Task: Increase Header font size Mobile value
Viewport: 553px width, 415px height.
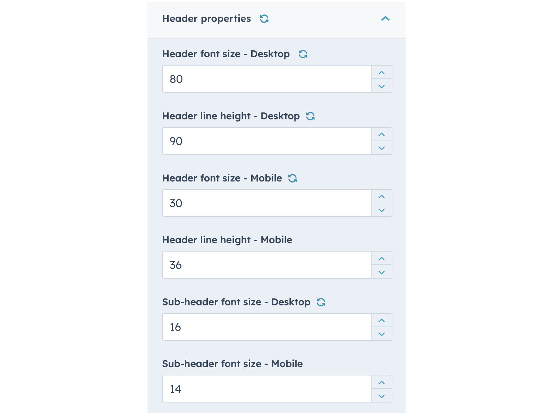Action: click(x=382, y=197)
